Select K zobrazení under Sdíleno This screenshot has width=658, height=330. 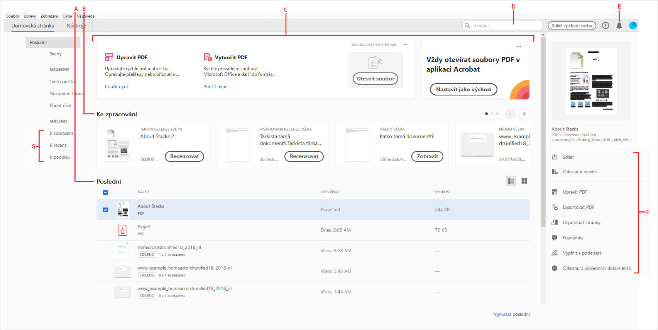tap(61, 133)
